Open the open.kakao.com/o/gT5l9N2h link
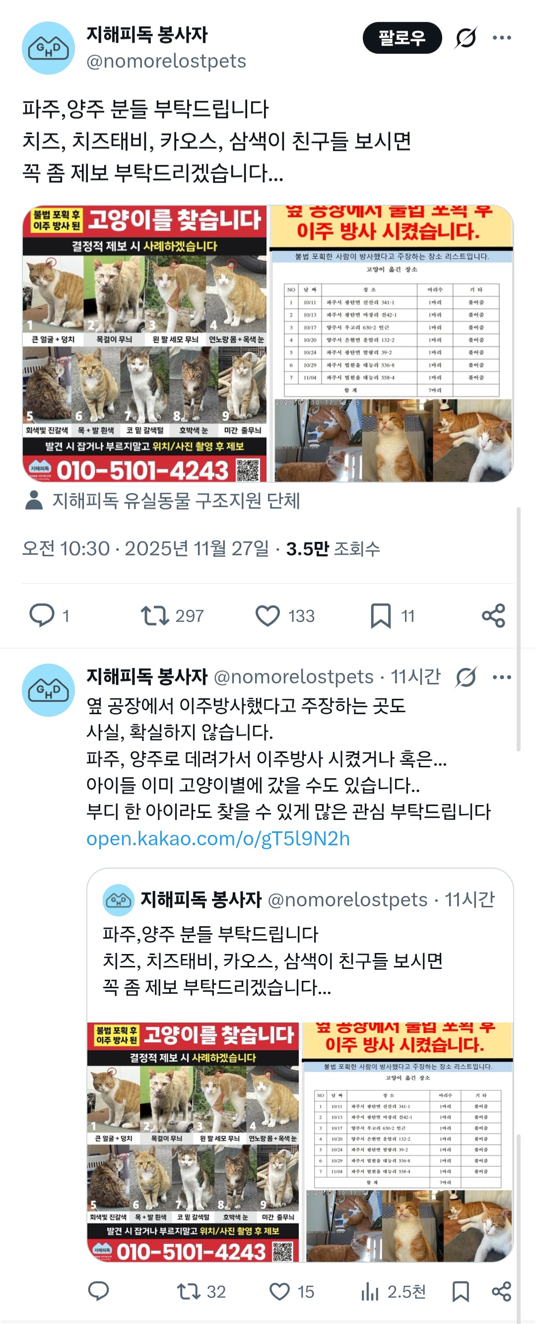The image size is (536, 1324). [x=218, y=838]
